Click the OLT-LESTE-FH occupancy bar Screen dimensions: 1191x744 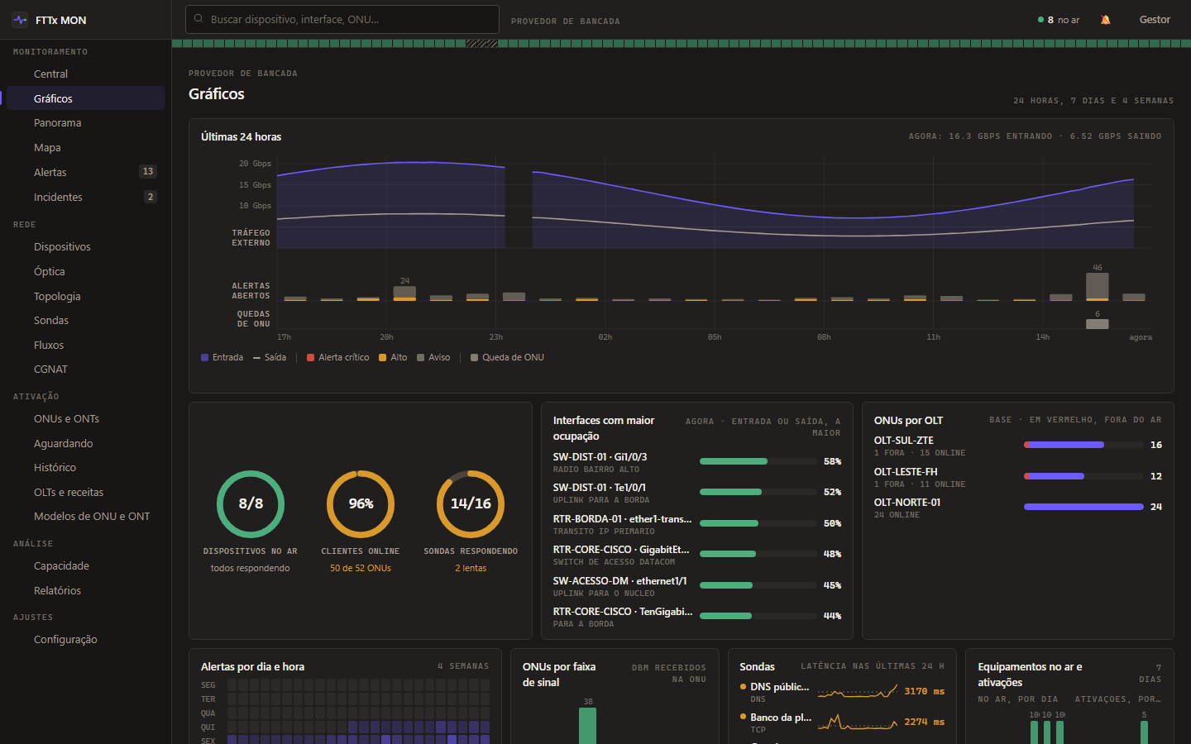click(x=1083, y=476)
